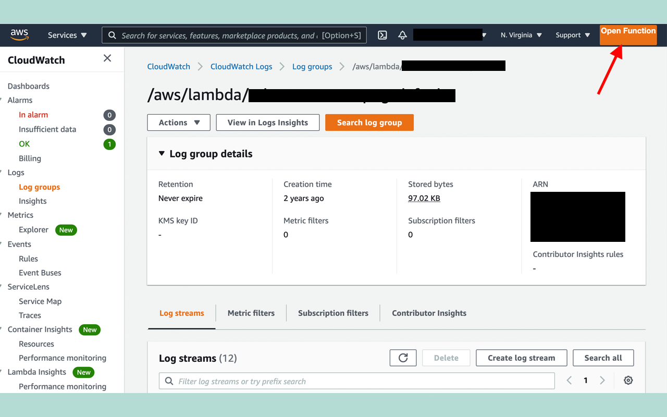Open OK alarms in the sidebar
The width and height of the screenshot is (667, 417).
click(24, 144)
